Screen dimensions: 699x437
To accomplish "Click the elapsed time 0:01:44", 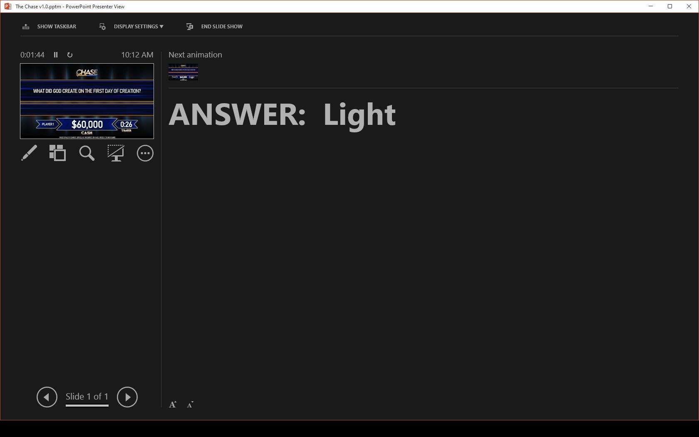I will point(32,55).
